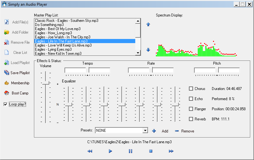Click the Save Playlist button

click(17, 73)
